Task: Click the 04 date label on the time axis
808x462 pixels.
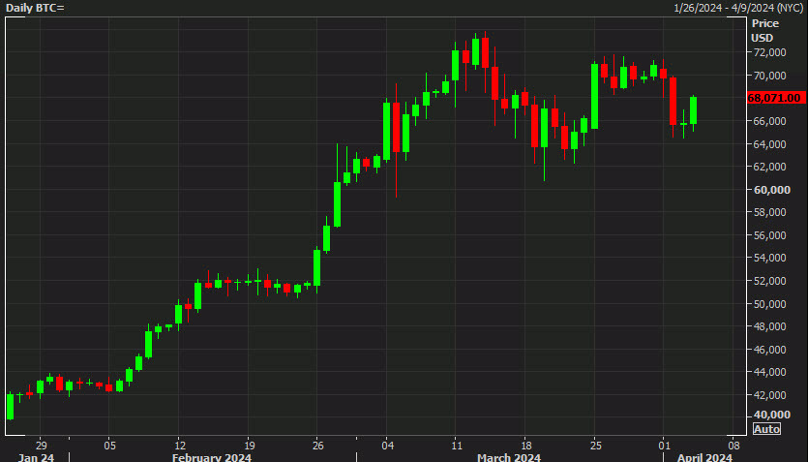Action: point(387,446)
